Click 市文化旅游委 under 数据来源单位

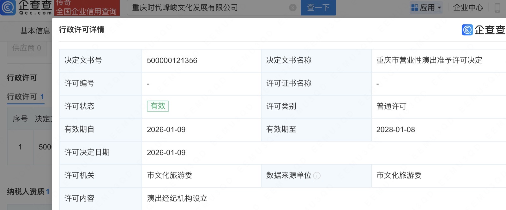(x=399, y=175)
